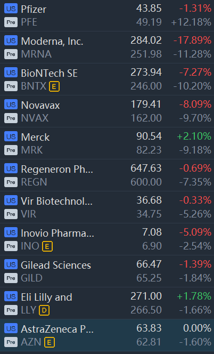Select the highlighted AstraZeneca row
Viewport: 214px width, 354px height.
coord(107,335)
